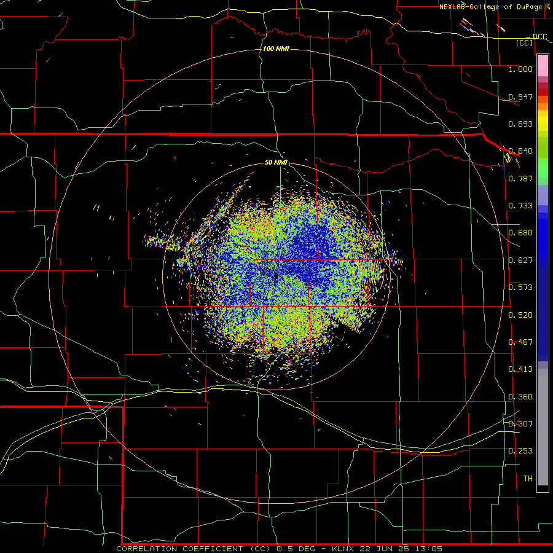Image resolution: width=553 pixels, height=553 pixels.
Task: Pick the pink segment of the color bar
Action: pyautogui.click(x=543, y=66)
